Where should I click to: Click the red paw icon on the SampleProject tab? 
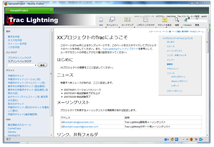pyautogui.click(x=8, y=10)
